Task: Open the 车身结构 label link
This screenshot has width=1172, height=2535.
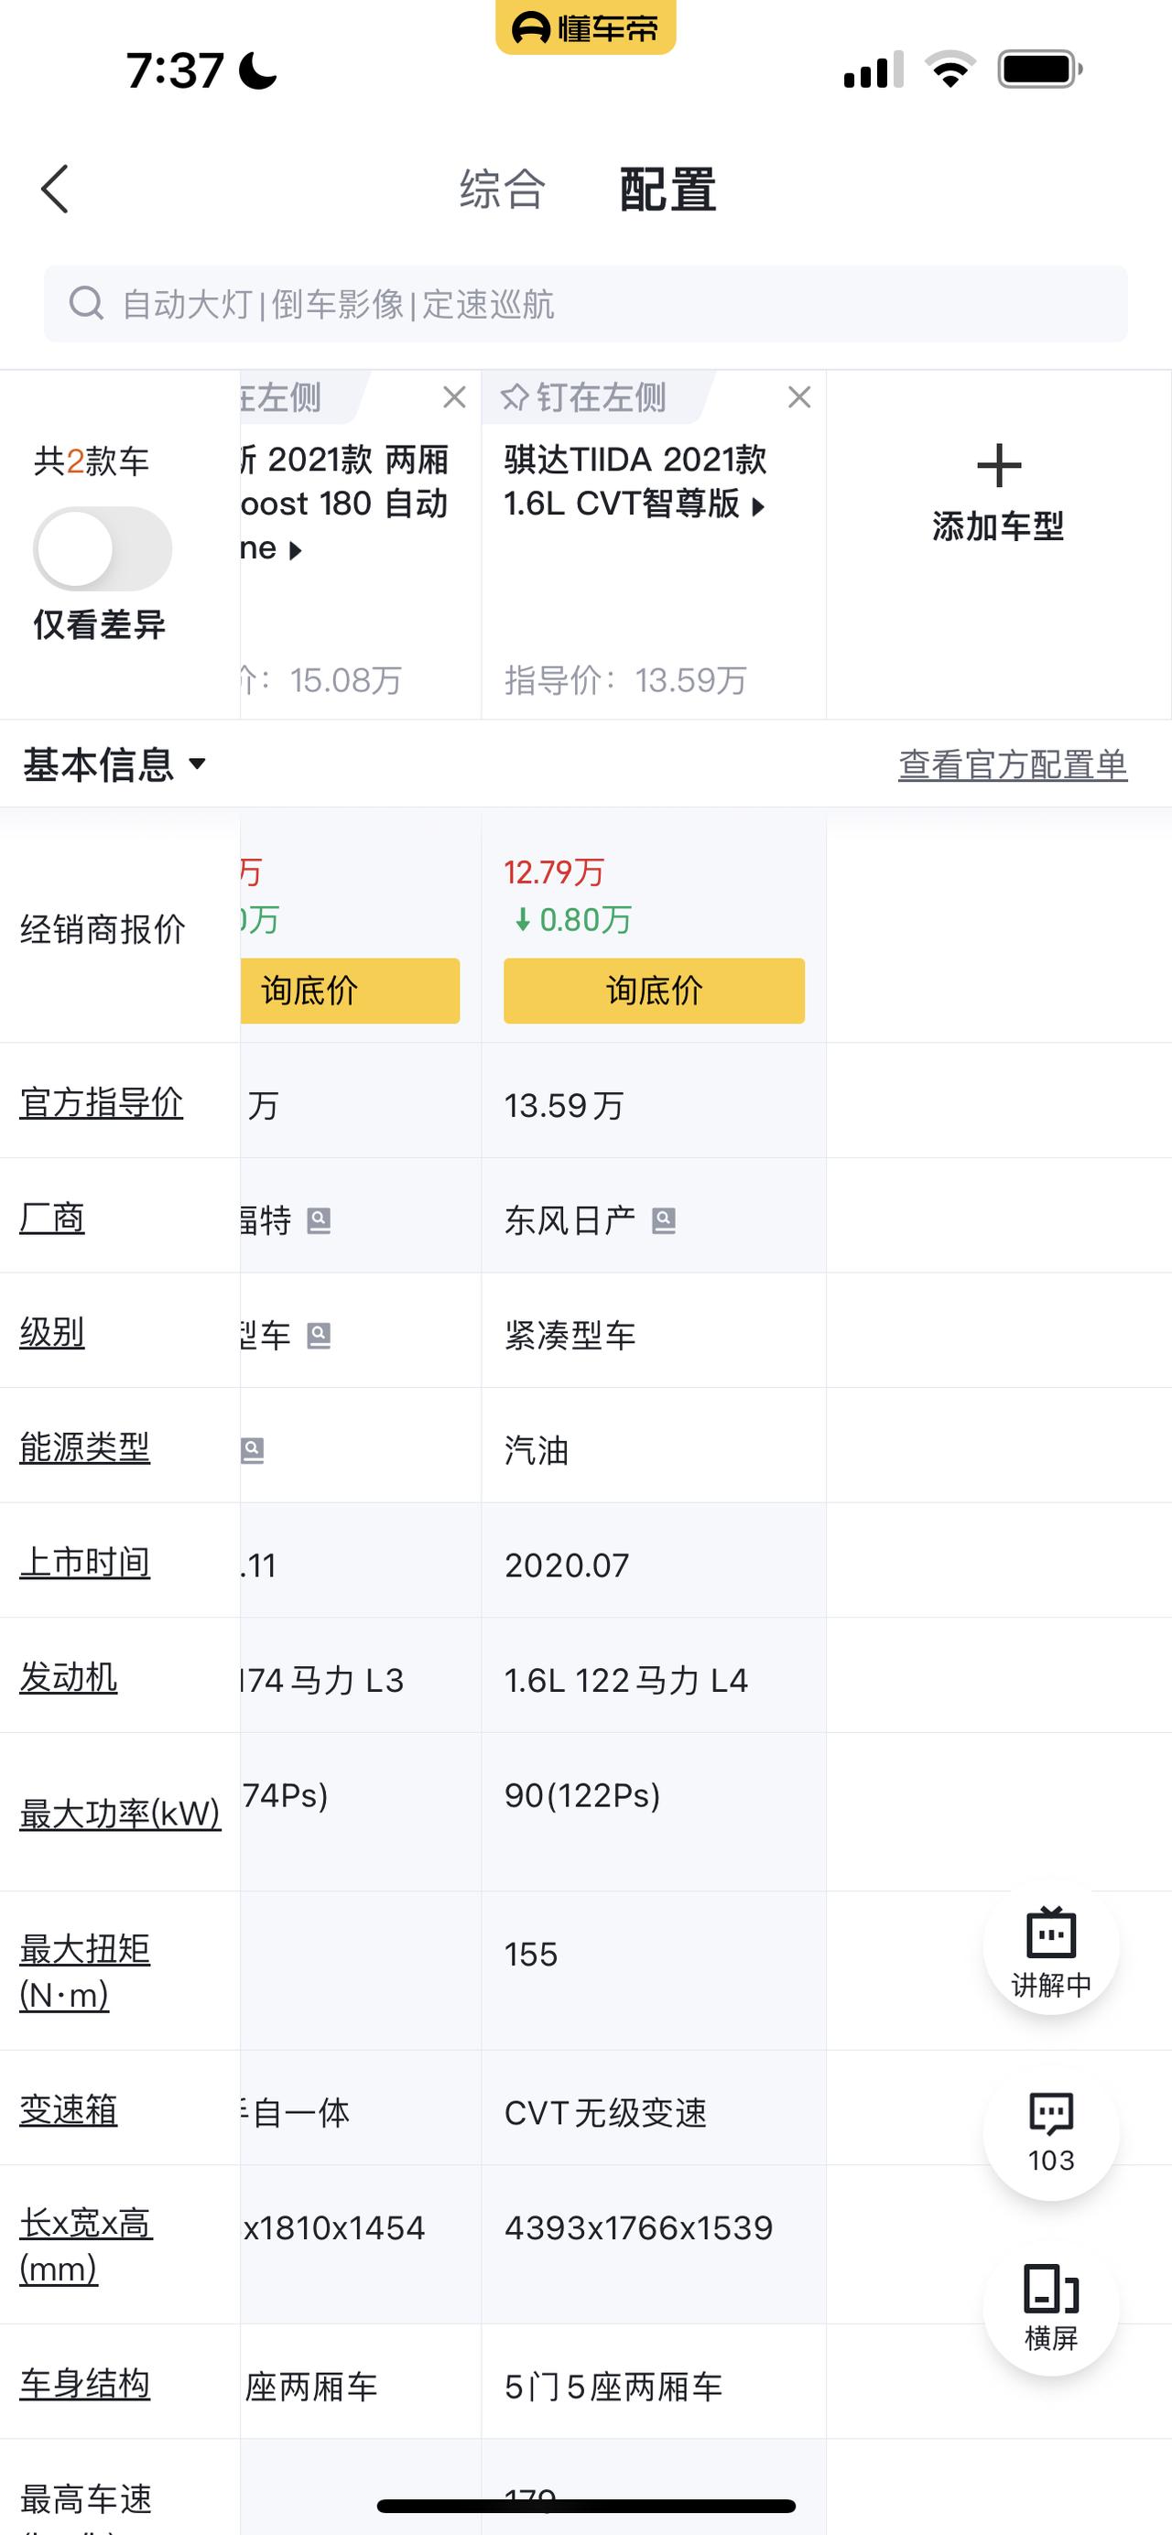Action: pyautogui.click(x=84, y=2383)
